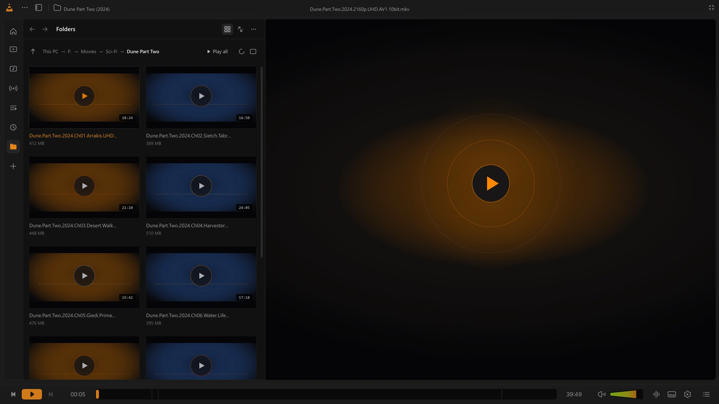Open the sort options in the Folders header
This screenshot has height=404, width=719.
coord(241,29)
